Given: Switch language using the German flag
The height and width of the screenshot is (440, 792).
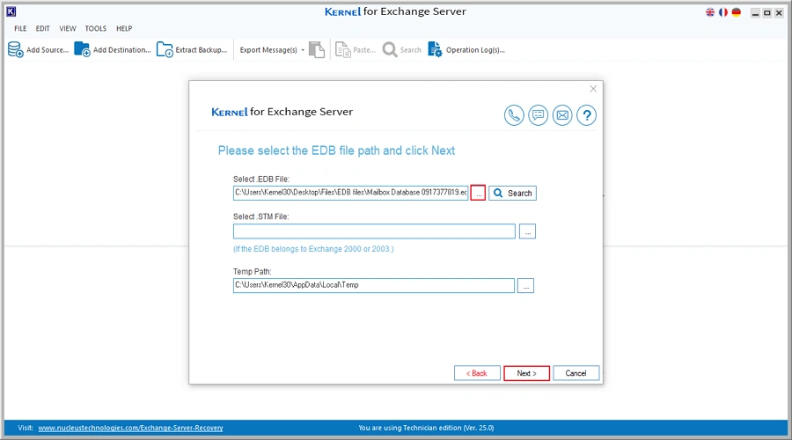Looking at the screenshot, I should click(x=737, y=12).
